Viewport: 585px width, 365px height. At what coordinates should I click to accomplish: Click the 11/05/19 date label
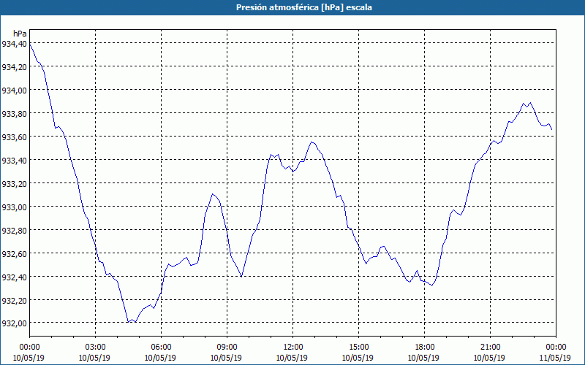[x=555, y=358]
